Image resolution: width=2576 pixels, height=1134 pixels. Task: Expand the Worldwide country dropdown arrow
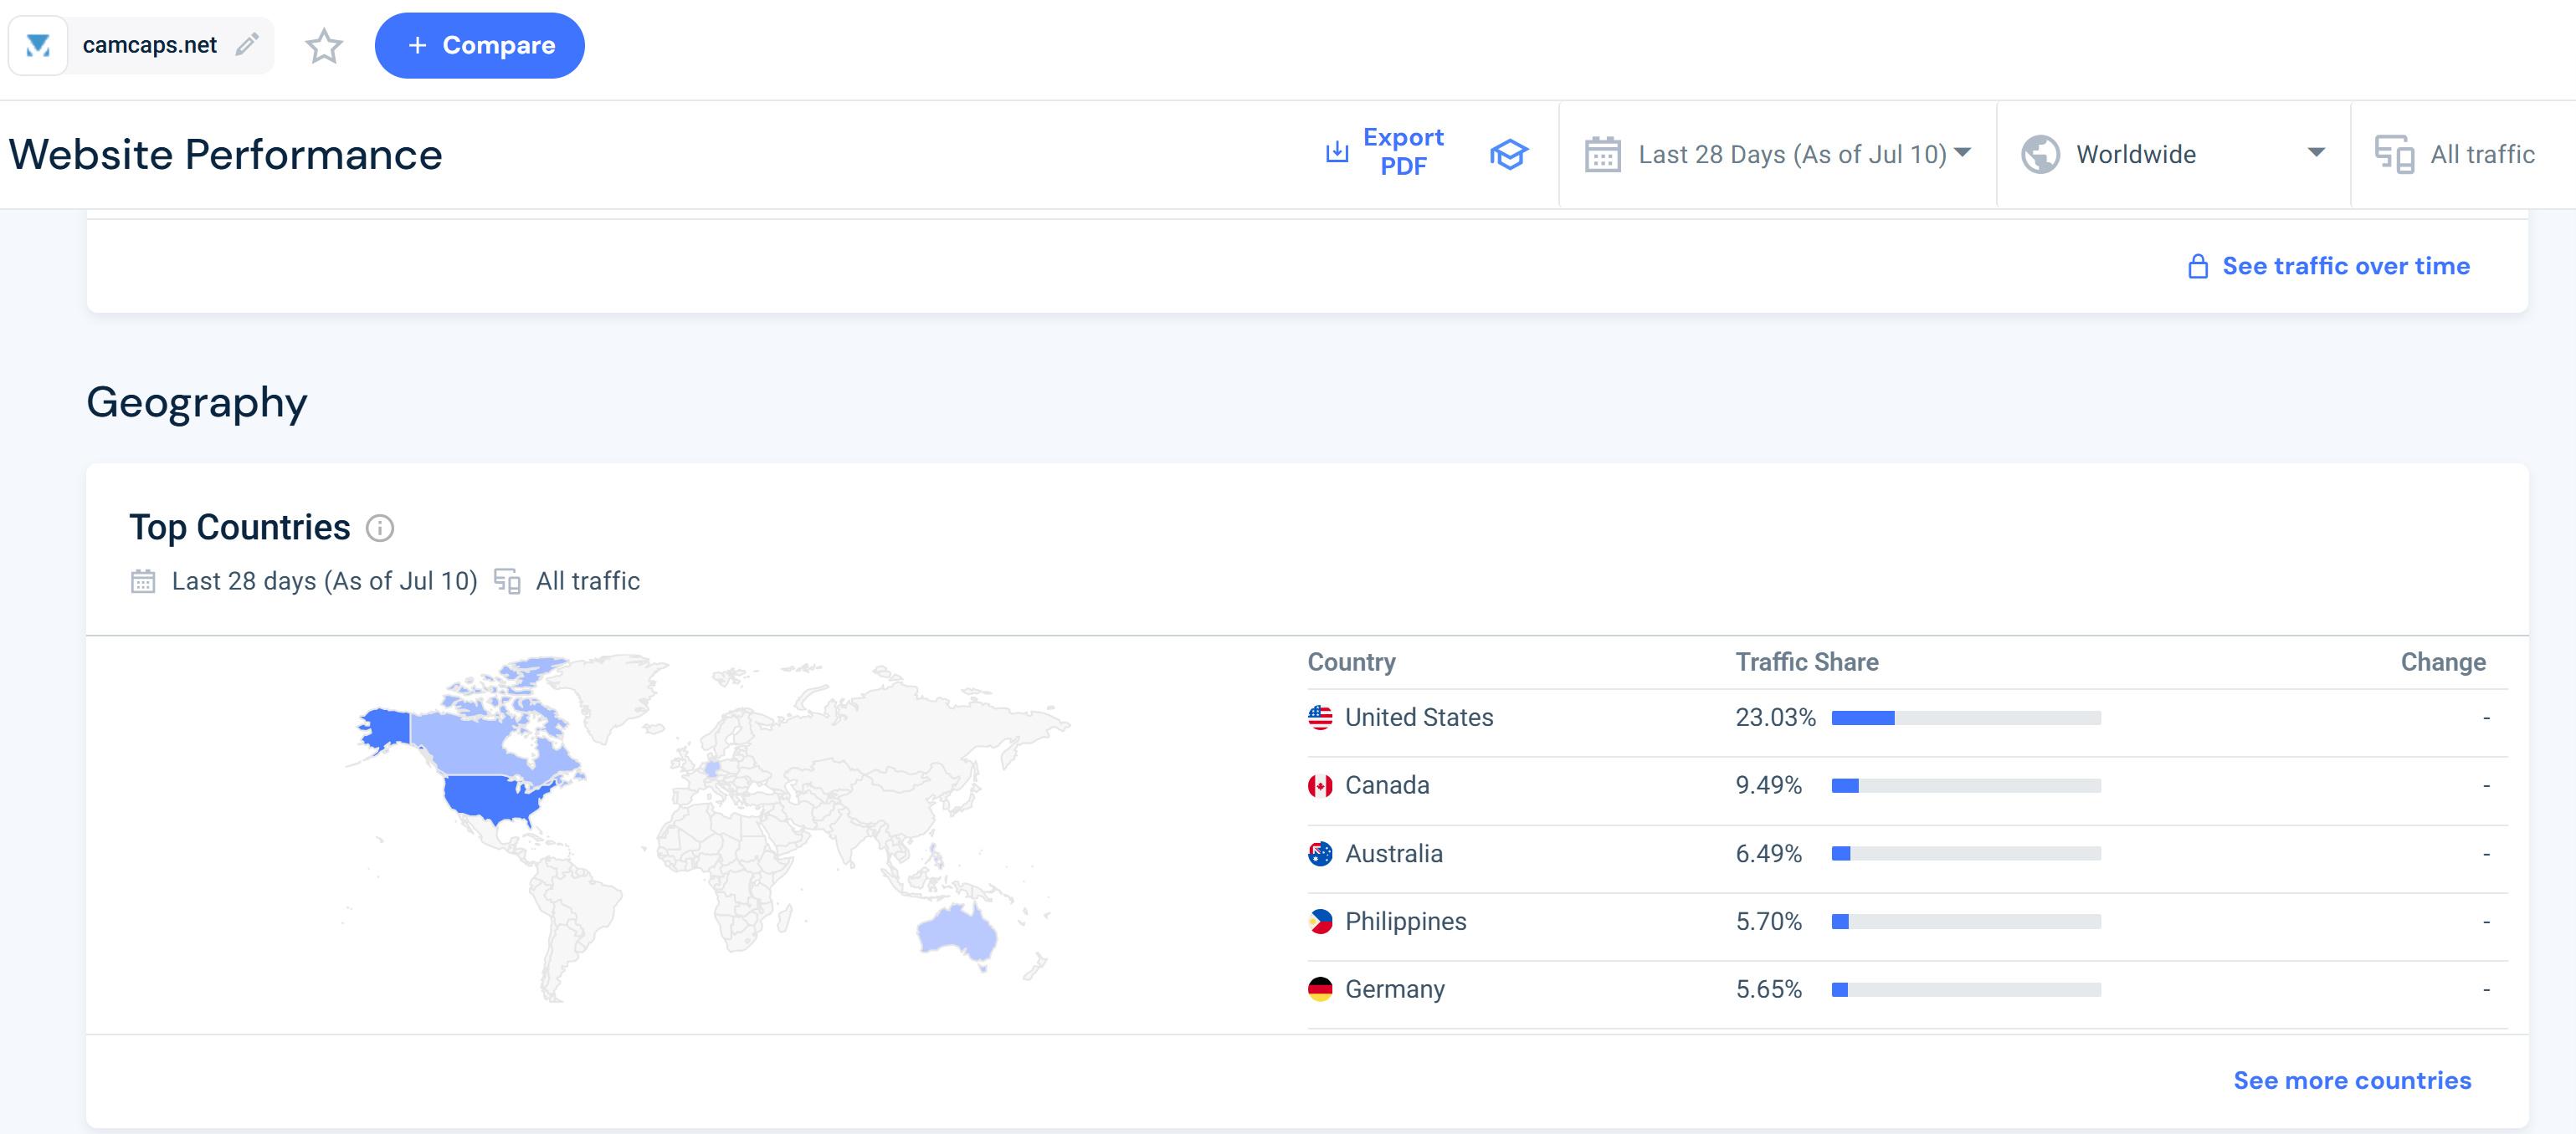point(2316,153)
